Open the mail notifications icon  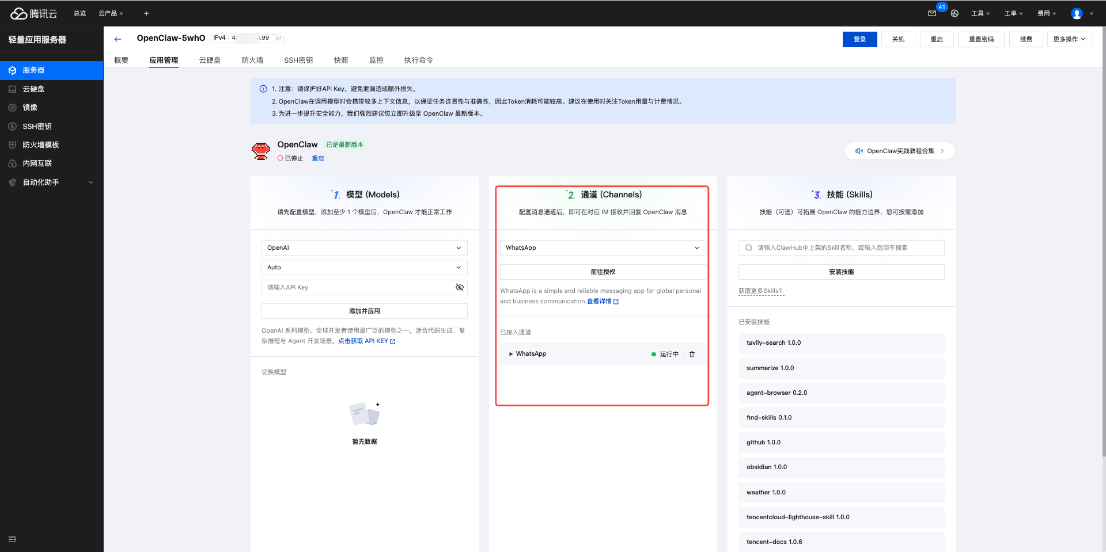(932, 13)
